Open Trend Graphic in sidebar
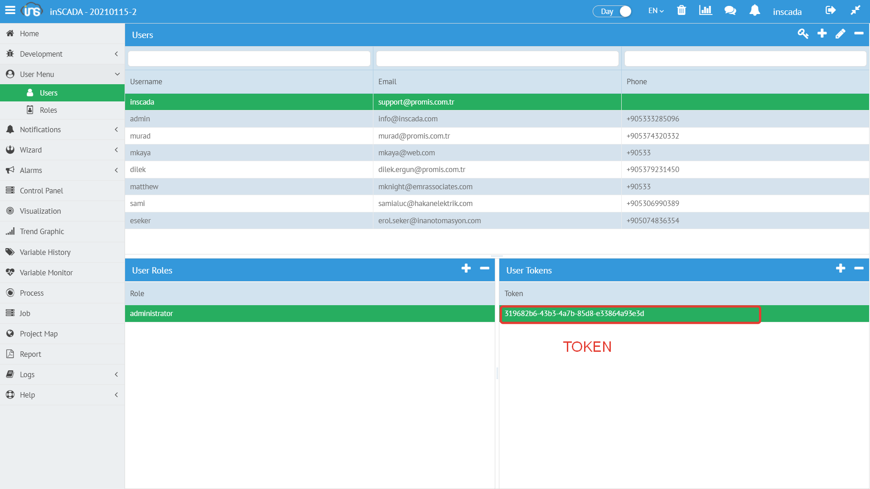The height and width of the screenshot is (489, 870). (63, 231)
